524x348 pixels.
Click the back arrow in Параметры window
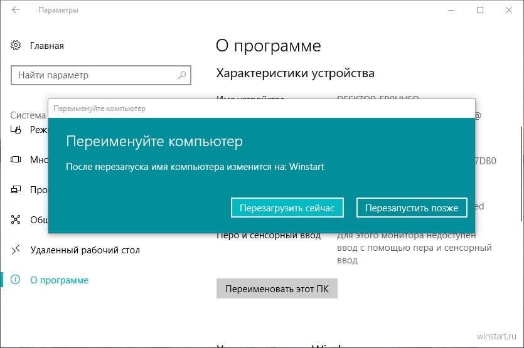click(x=15, y=11)
